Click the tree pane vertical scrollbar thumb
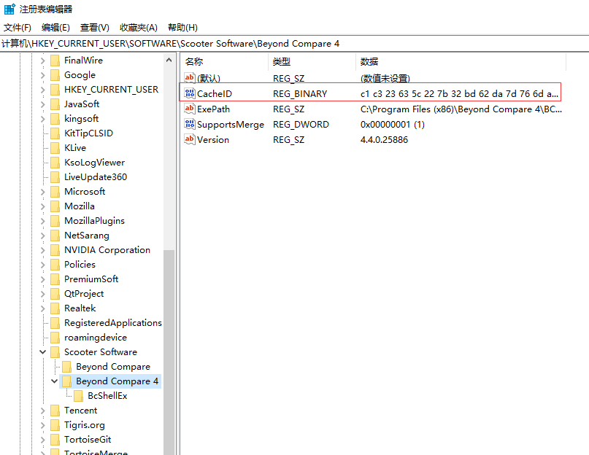The width and height of the screenshot is (589, 455). click(x=169, y=352)
